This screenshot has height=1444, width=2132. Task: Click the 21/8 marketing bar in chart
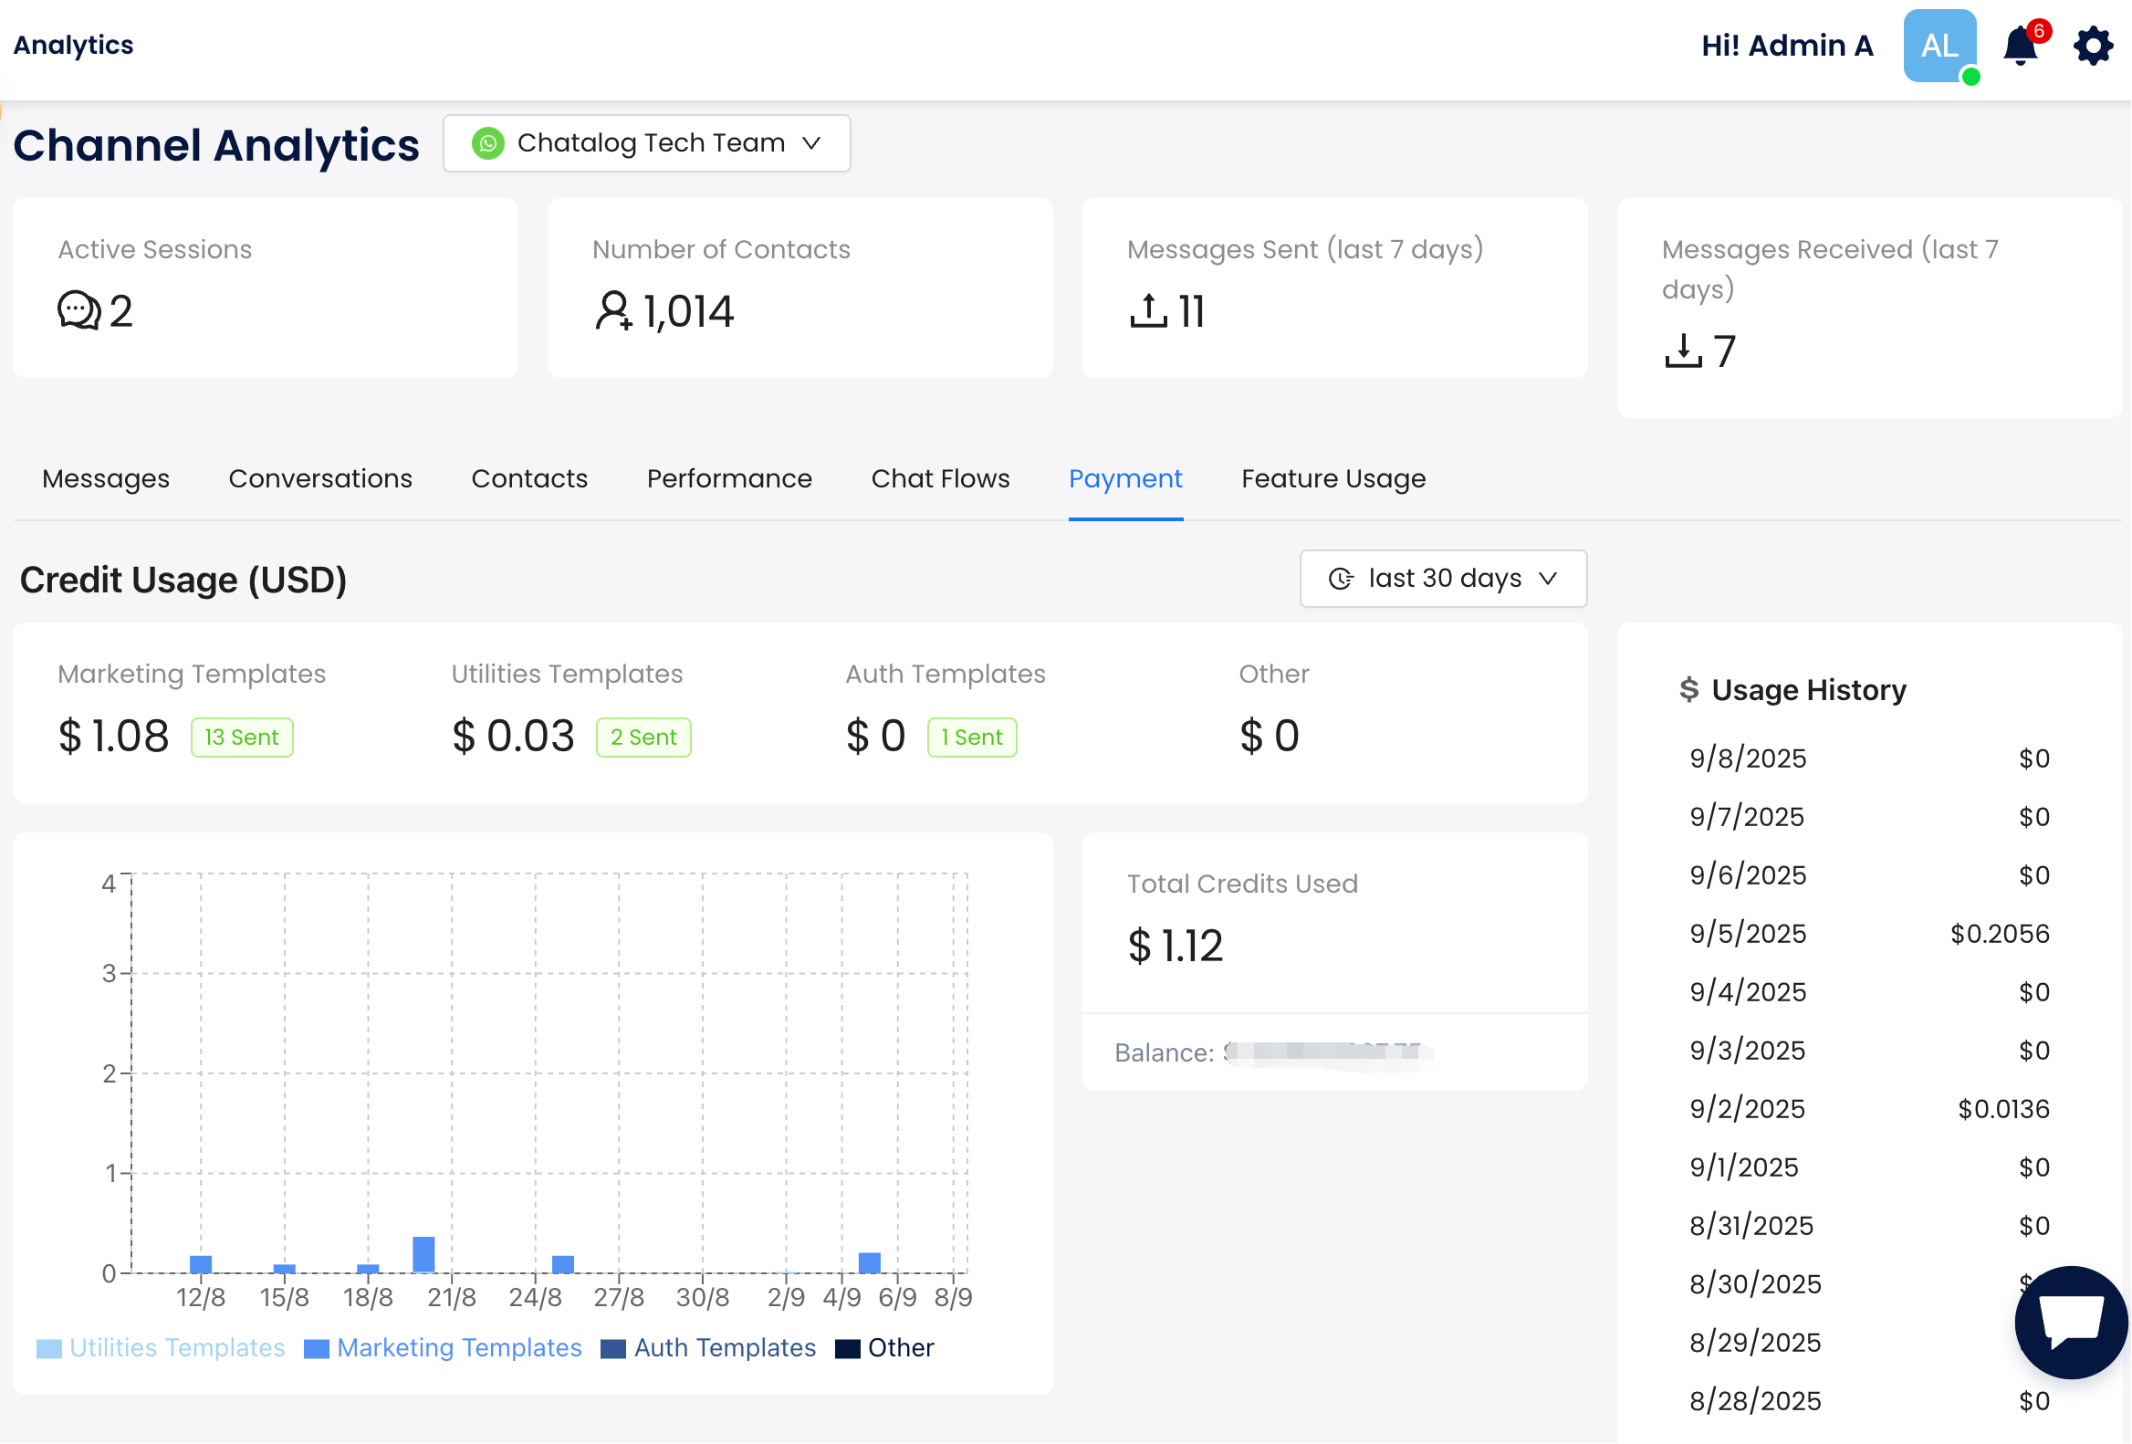(x=423, y=1254)
